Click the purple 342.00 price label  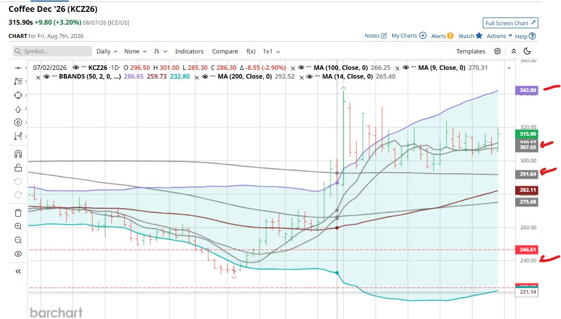pos(527,90)
